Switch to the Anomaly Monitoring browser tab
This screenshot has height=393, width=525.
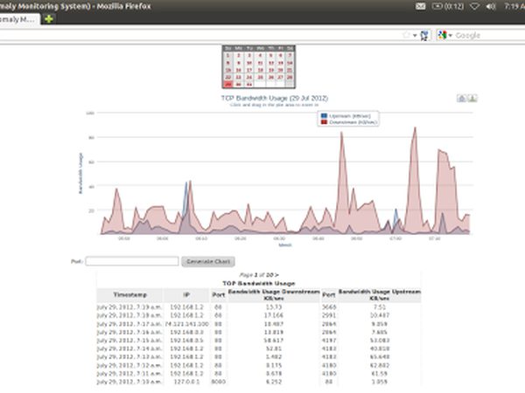tap(18, 19)
